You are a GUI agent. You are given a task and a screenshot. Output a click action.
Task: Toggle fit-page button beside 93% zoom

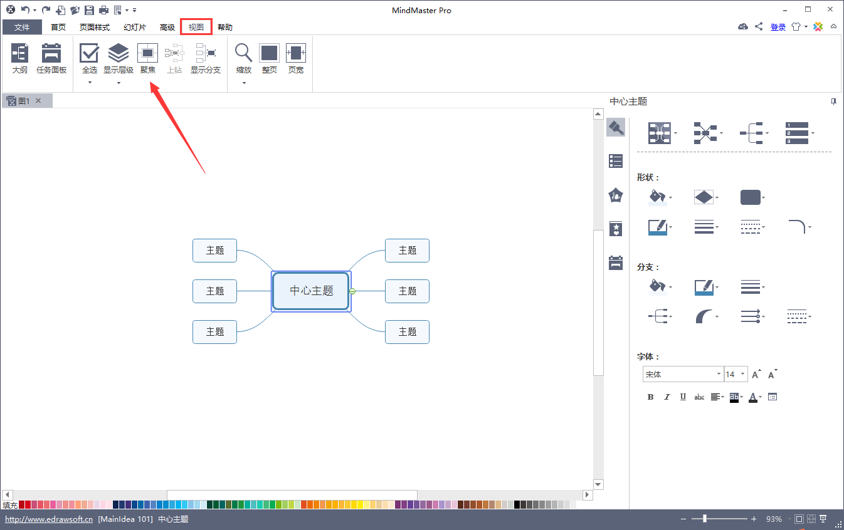pos(799,519)
